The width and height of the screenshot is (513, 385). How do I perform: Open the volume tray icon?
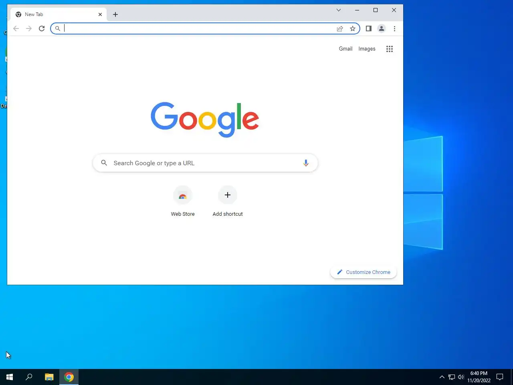coord(461,377)
